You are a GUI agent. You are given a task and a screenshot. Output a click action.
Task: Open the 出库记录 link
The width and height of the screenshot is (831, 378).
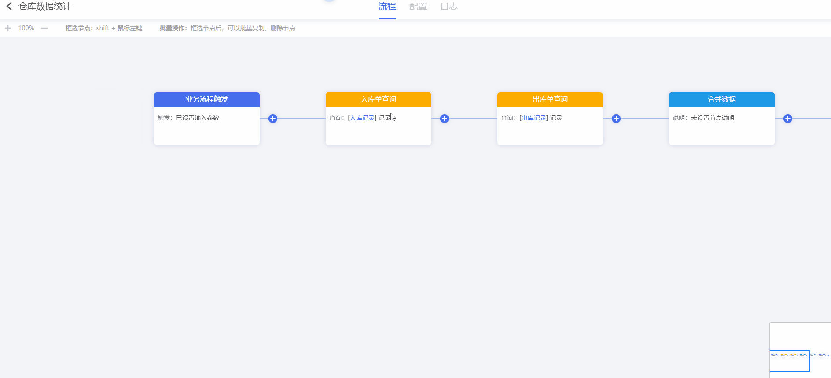[534, 118]
